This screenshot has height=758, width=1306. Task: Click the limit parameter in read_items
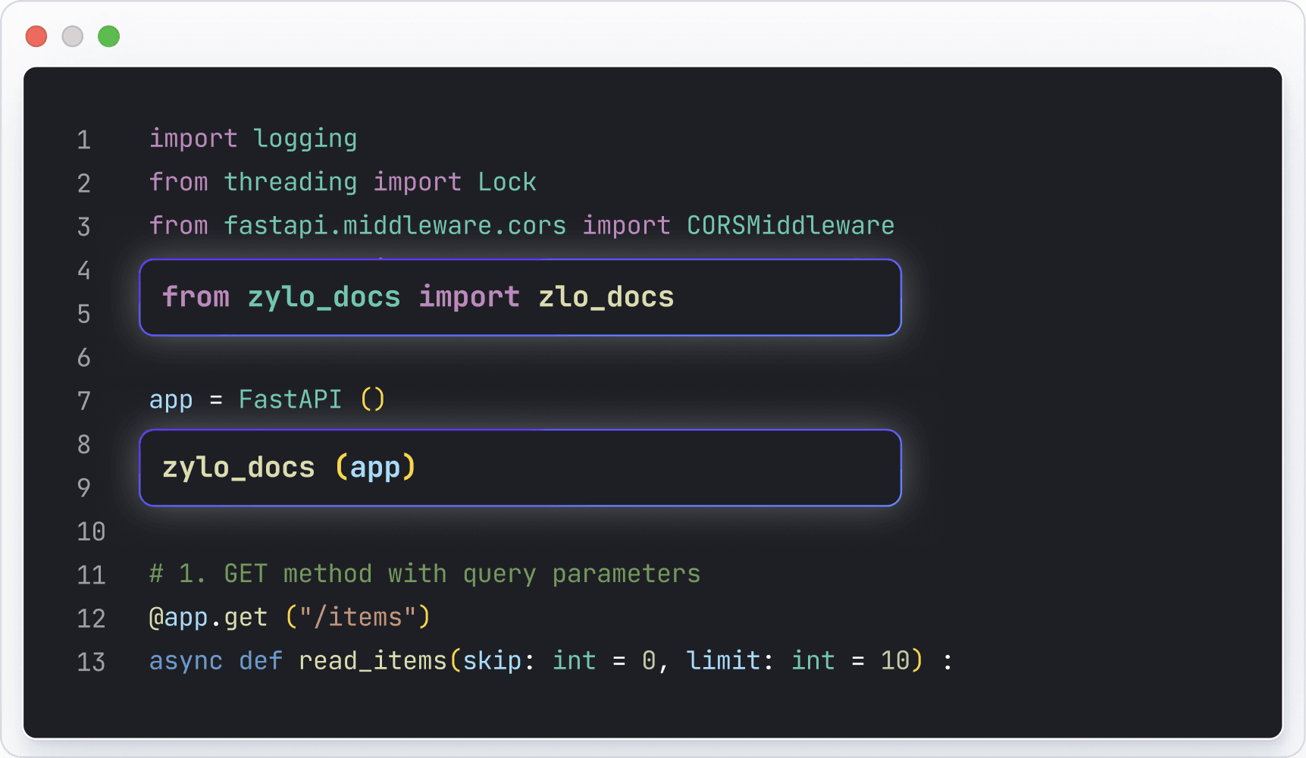(x=723, y=661)
